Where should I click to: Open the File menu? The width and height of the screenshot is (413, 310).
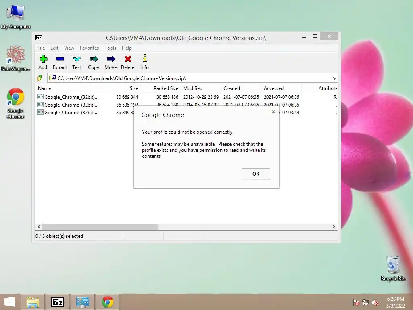coord(41,48)
